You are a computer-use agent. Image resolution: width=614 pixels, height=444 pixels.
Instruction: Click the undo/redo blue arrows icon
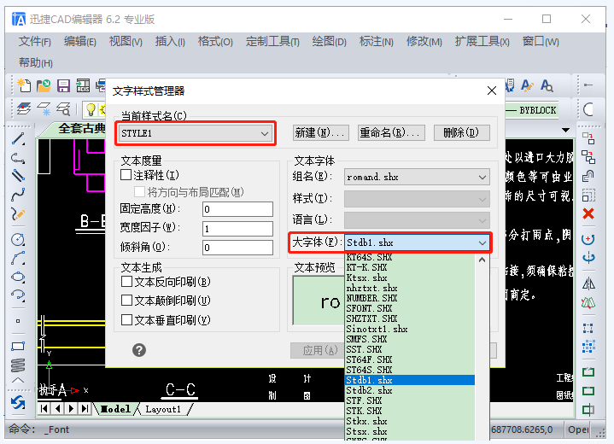tap(18, 402)
